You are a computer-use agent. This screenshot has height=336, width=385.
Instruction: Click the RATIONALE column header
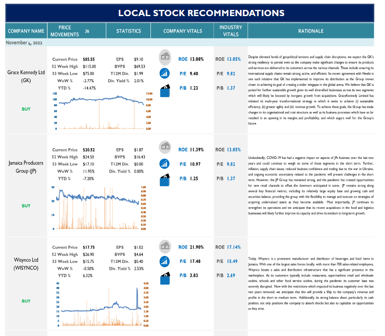click(311, 31)
